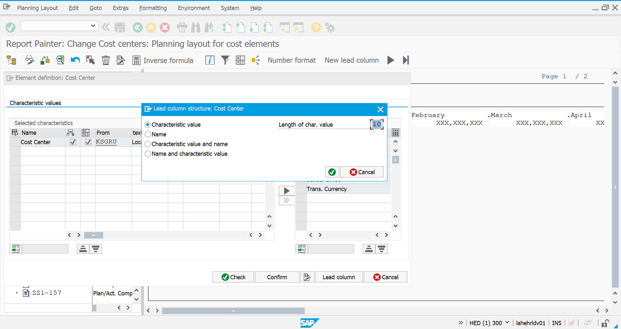
Task: Toggle first checkbox in Cost Center row
Action: pyautogui.click(x=73, y=142)
